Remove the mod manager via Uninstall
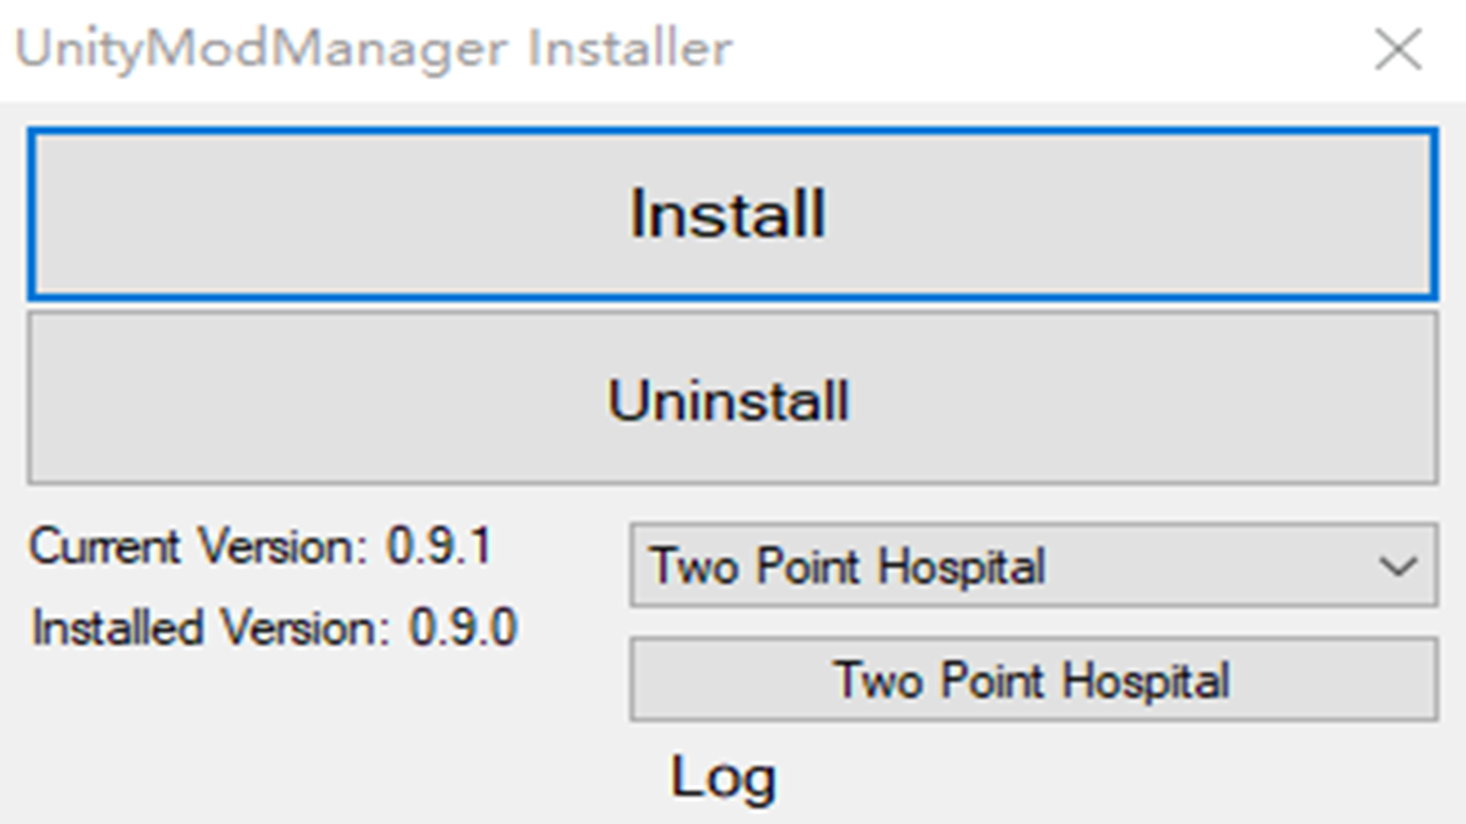The height and width of the screenshot is (824, 1466). [731, 398]
